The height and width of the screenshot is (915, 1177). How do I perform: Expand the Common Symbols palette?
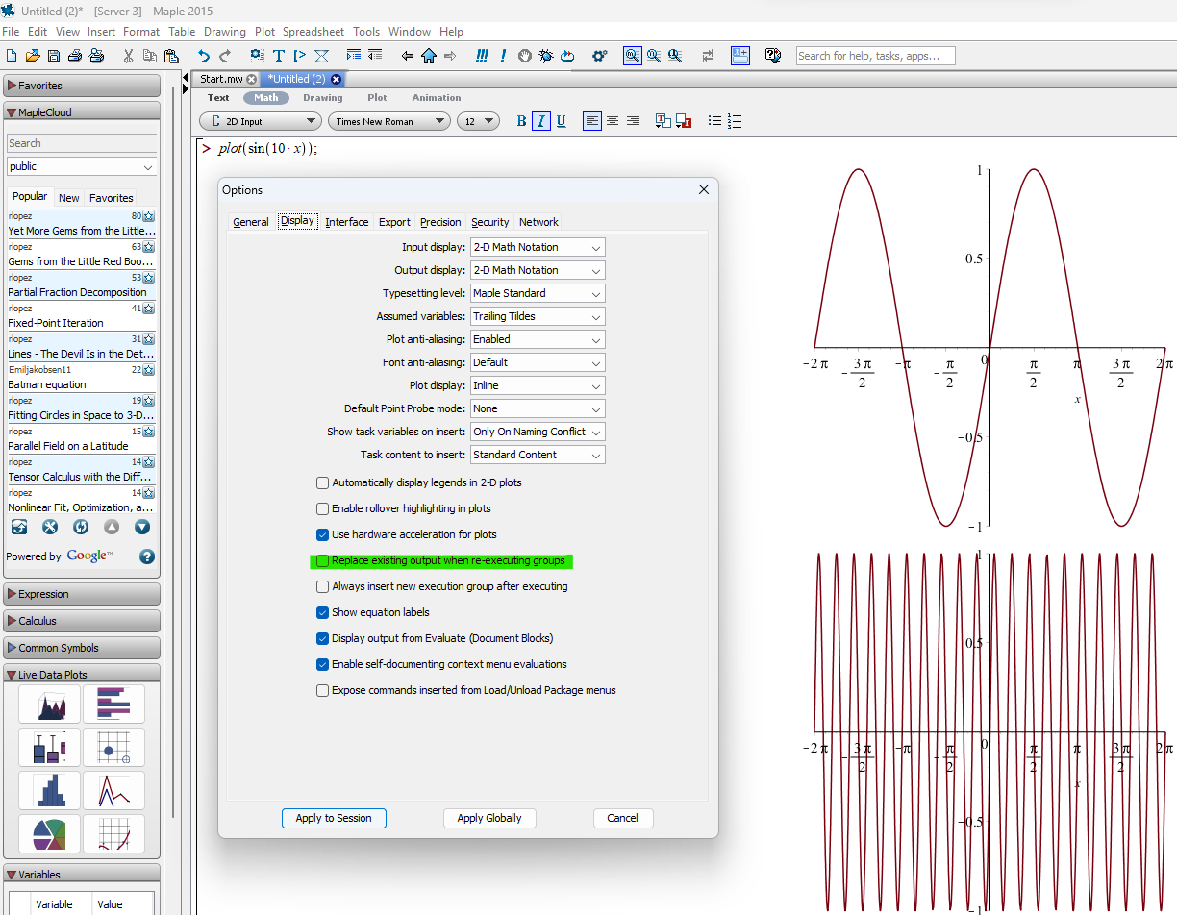pyautogui.click(x=82, y=648)
